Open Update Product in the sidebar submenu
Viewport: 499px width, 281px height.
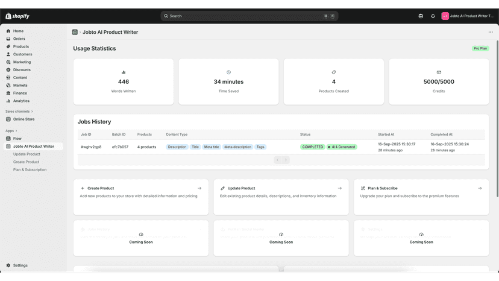coord(27,154)
